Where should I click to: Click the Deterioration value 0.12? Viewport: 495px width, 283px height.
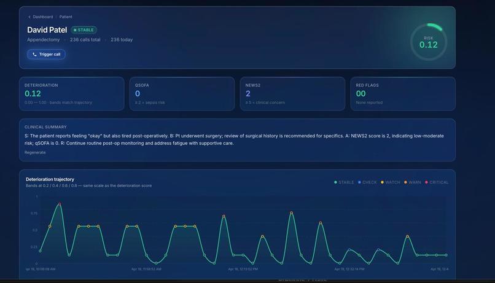click(33, 94)
